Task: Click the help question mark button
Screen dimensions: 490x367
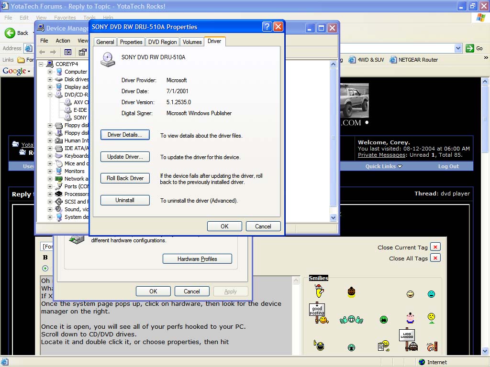Action: [267, 27]
